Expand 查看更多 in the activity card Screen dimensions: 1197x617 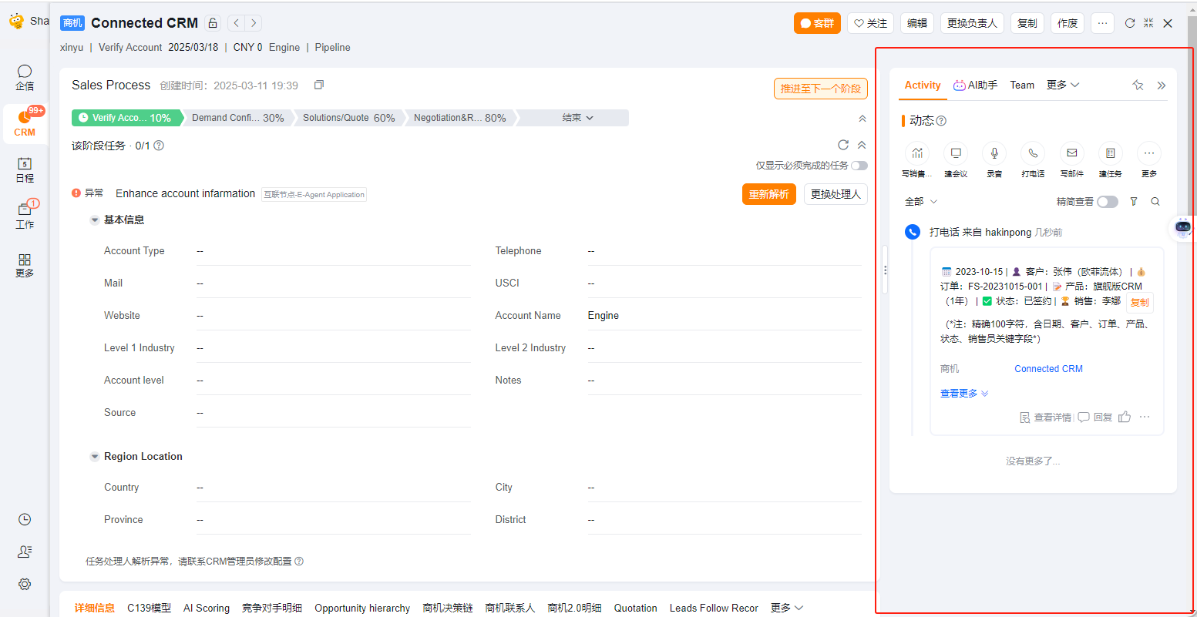pyautogui.click(x=964, y=394)
